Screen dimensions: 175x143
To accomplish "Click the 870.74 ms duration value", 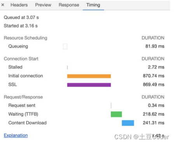I will click(154, 76).
